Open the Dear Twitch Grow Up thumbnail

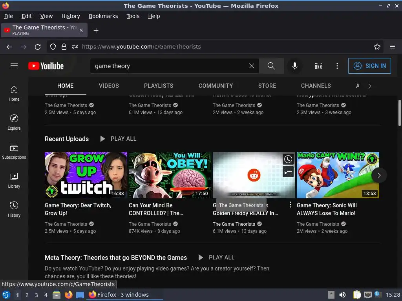coord(86,175)
